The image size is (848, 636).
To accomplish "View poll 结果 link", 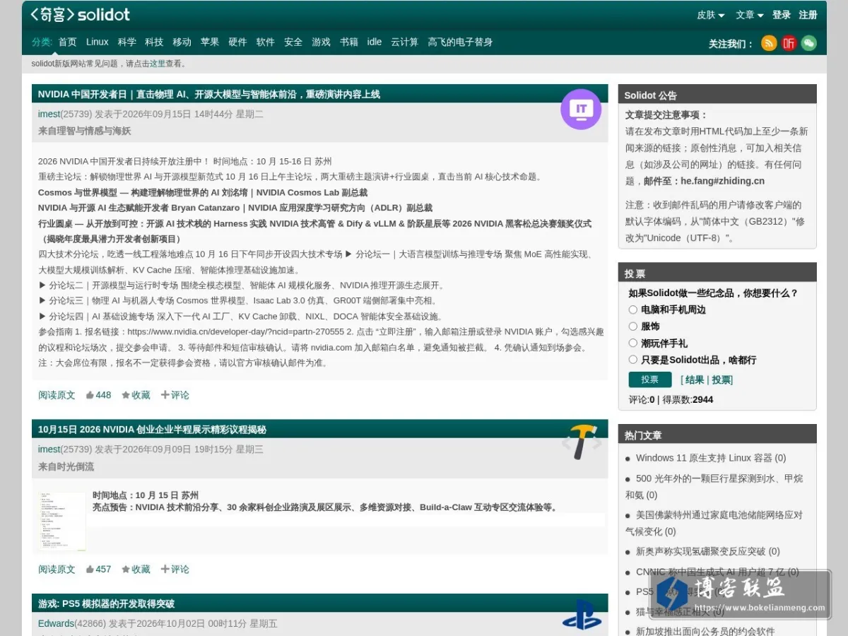I will [x=695, y=380].
